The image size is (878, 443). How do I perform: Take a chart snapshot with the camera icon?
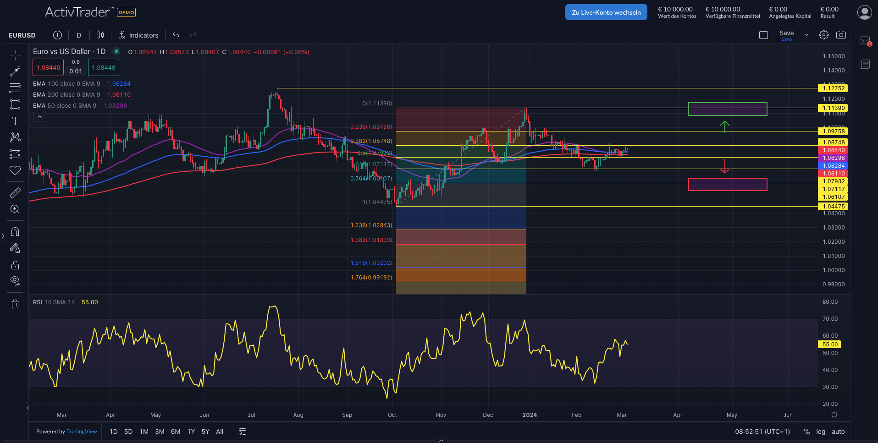841,34
